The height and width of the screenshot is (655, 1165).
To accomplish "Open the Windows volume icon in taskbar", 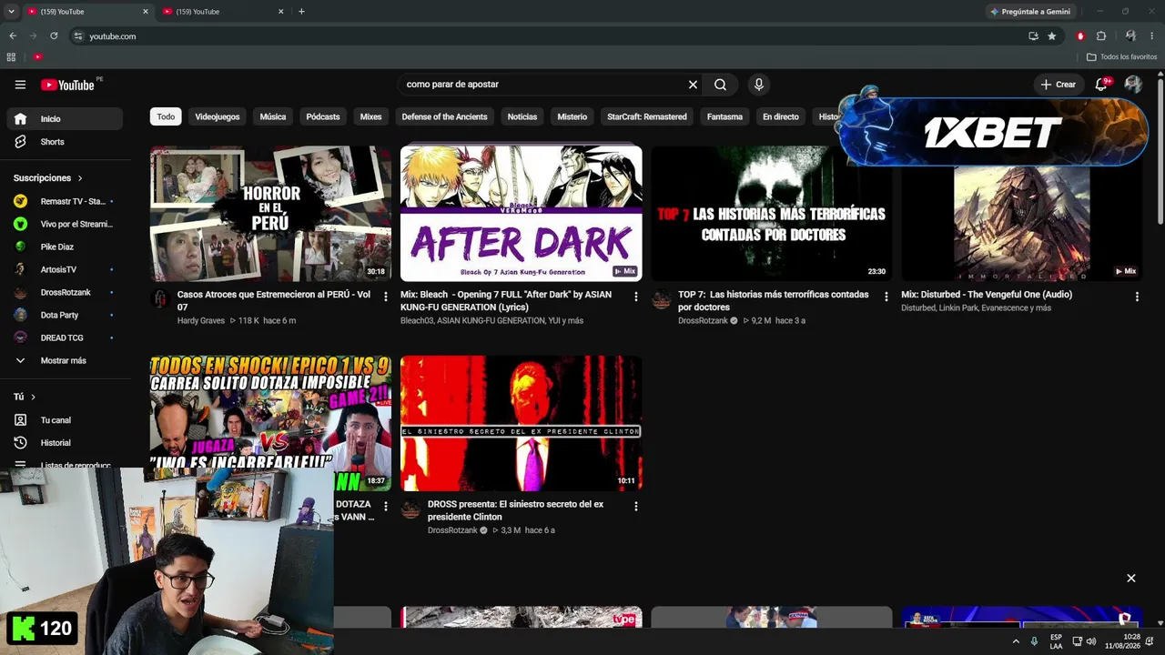I will (x=1092, y=641).
